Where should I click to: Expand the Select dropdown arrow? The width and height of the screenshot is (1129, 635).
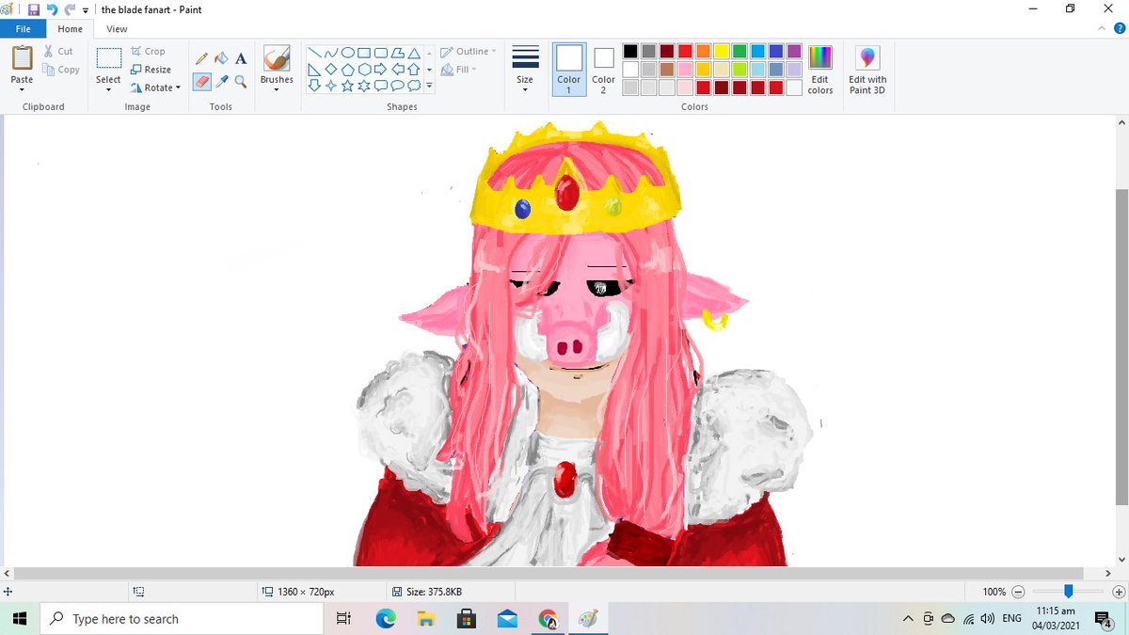click(x=108, y=90)
